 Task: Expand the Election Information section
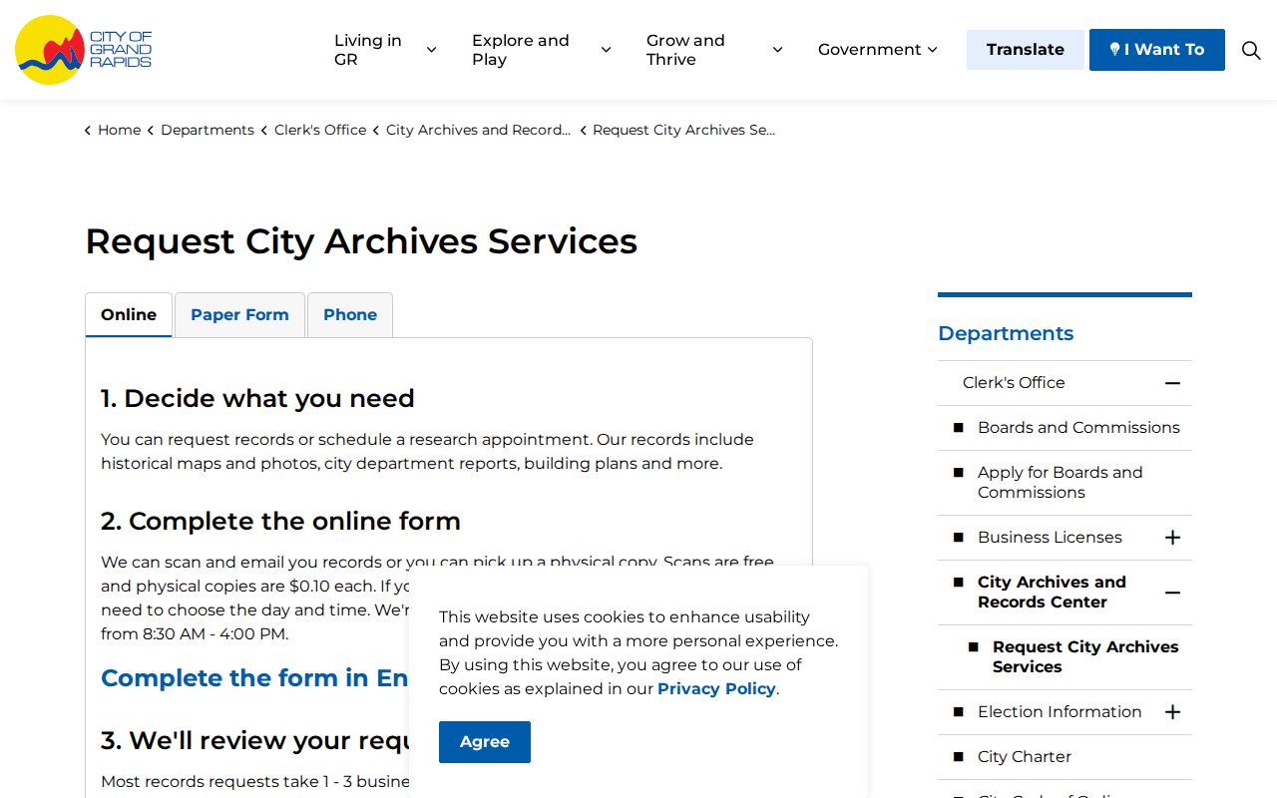click(1172, 712)
